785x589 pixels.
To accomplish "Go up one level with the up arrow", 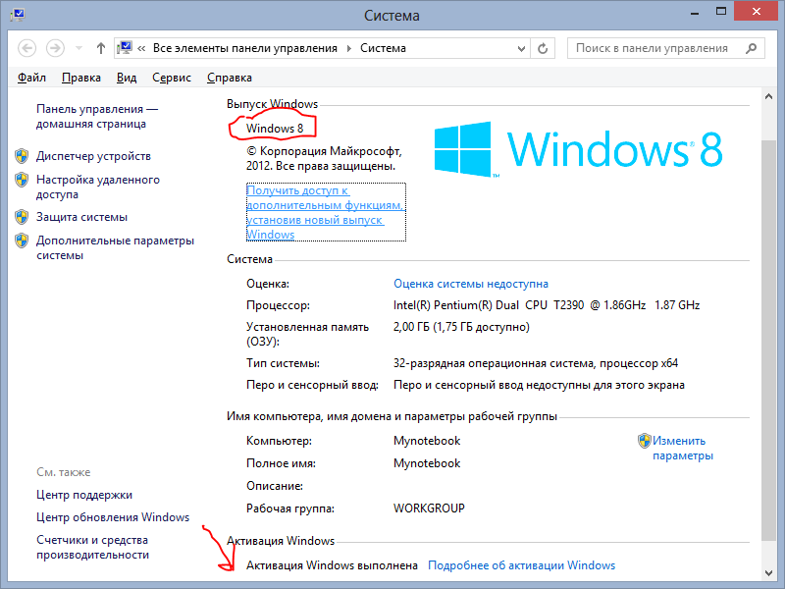I will coord(101,48).
